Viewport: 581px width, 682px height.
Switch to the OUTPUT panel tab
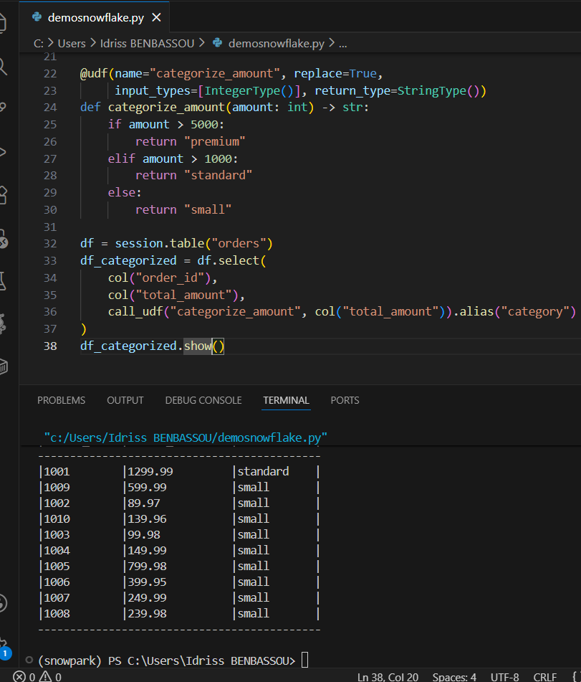(125, 400)
